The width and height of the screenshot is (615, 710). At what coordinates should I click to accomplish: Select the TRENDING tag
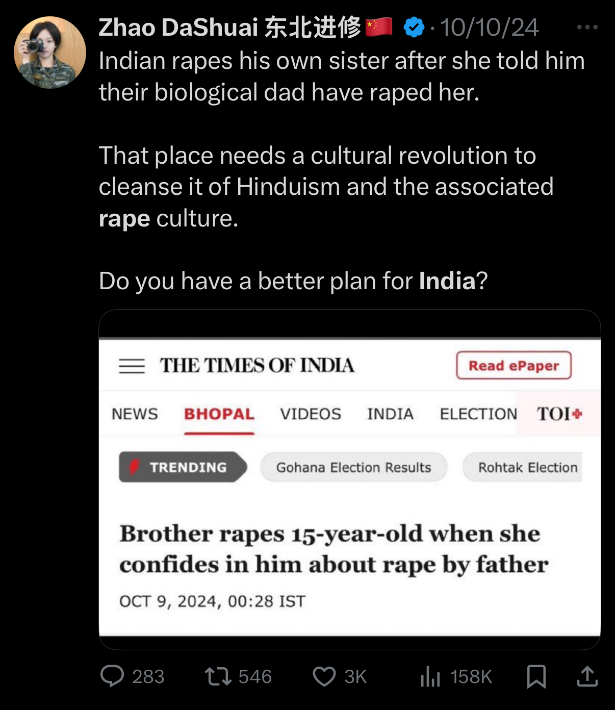[183, 467]
